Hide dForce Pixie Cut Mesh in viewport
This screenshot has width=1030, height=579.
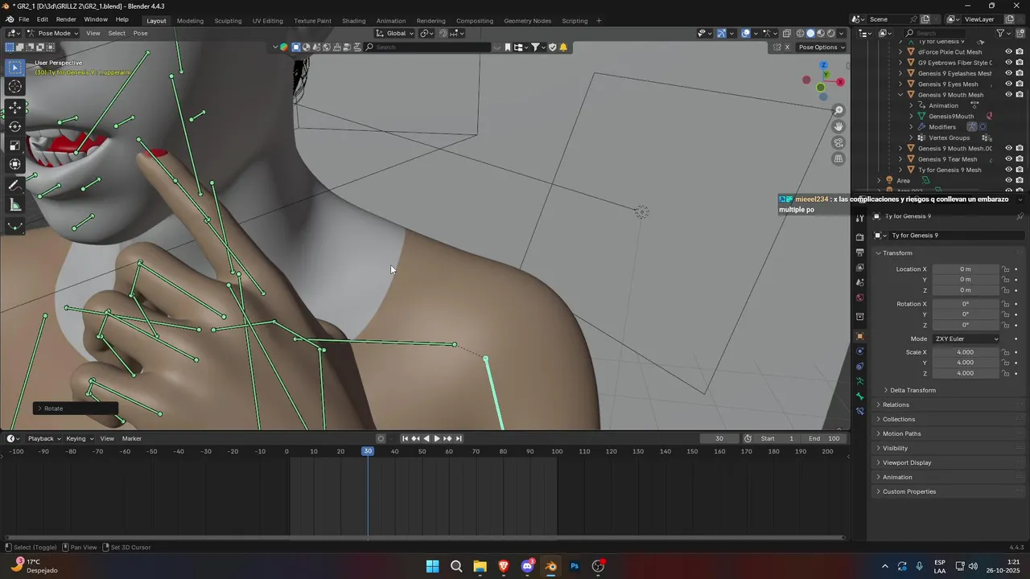[x=1008, y=52]
